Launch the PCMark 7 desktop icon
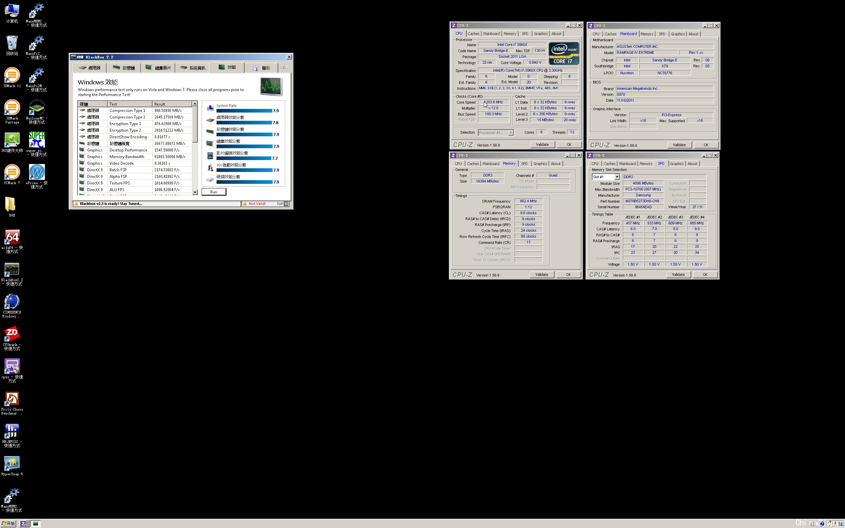The width and height of the screenshot is (845, 528). click(x=12, y=175)
